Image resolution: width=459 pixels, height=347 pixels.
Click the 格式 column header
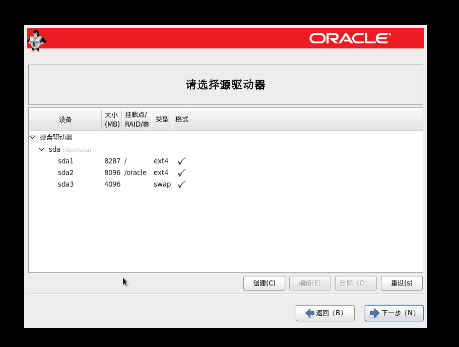(x=181, y=120)
